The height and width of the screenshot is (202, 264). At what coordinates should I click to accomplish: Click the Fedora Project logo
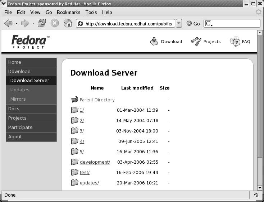pyautogui.click(x=31, y=42)
